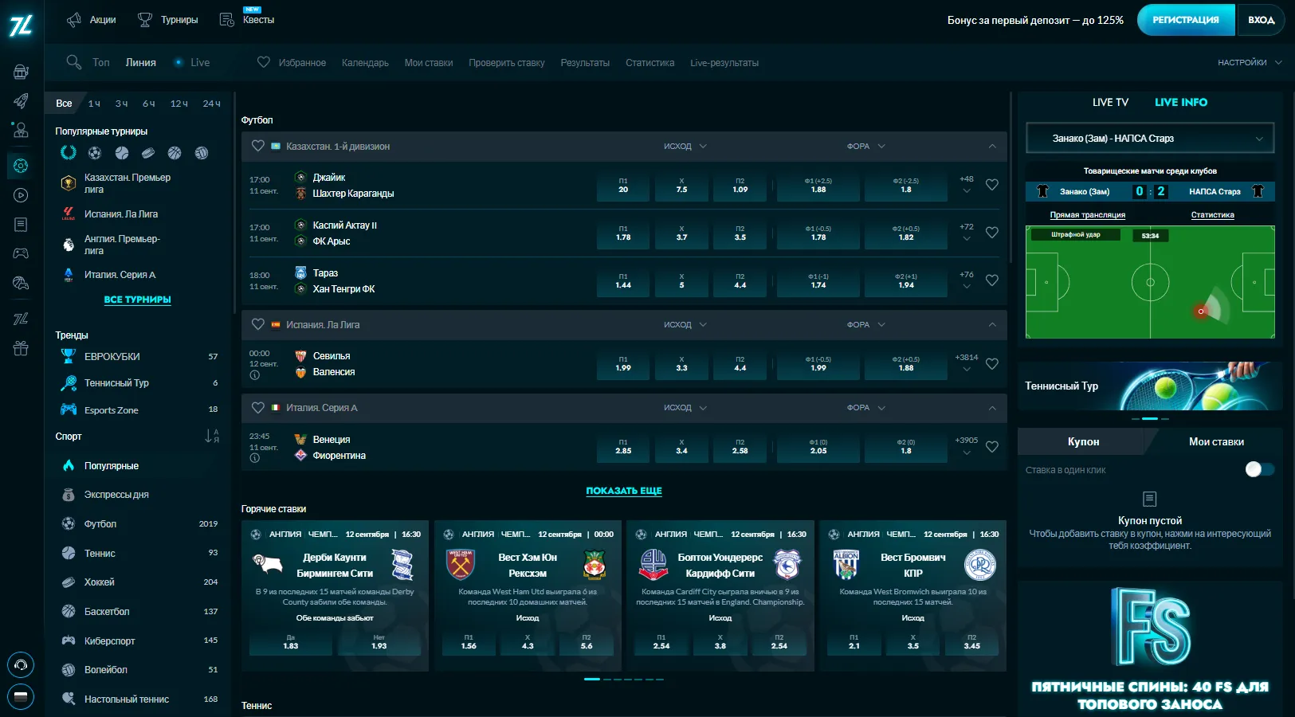1295x717 pixels.
Task: Collapse Казахстан 1-й дивизион section
Action: click(x=992, y=146)
